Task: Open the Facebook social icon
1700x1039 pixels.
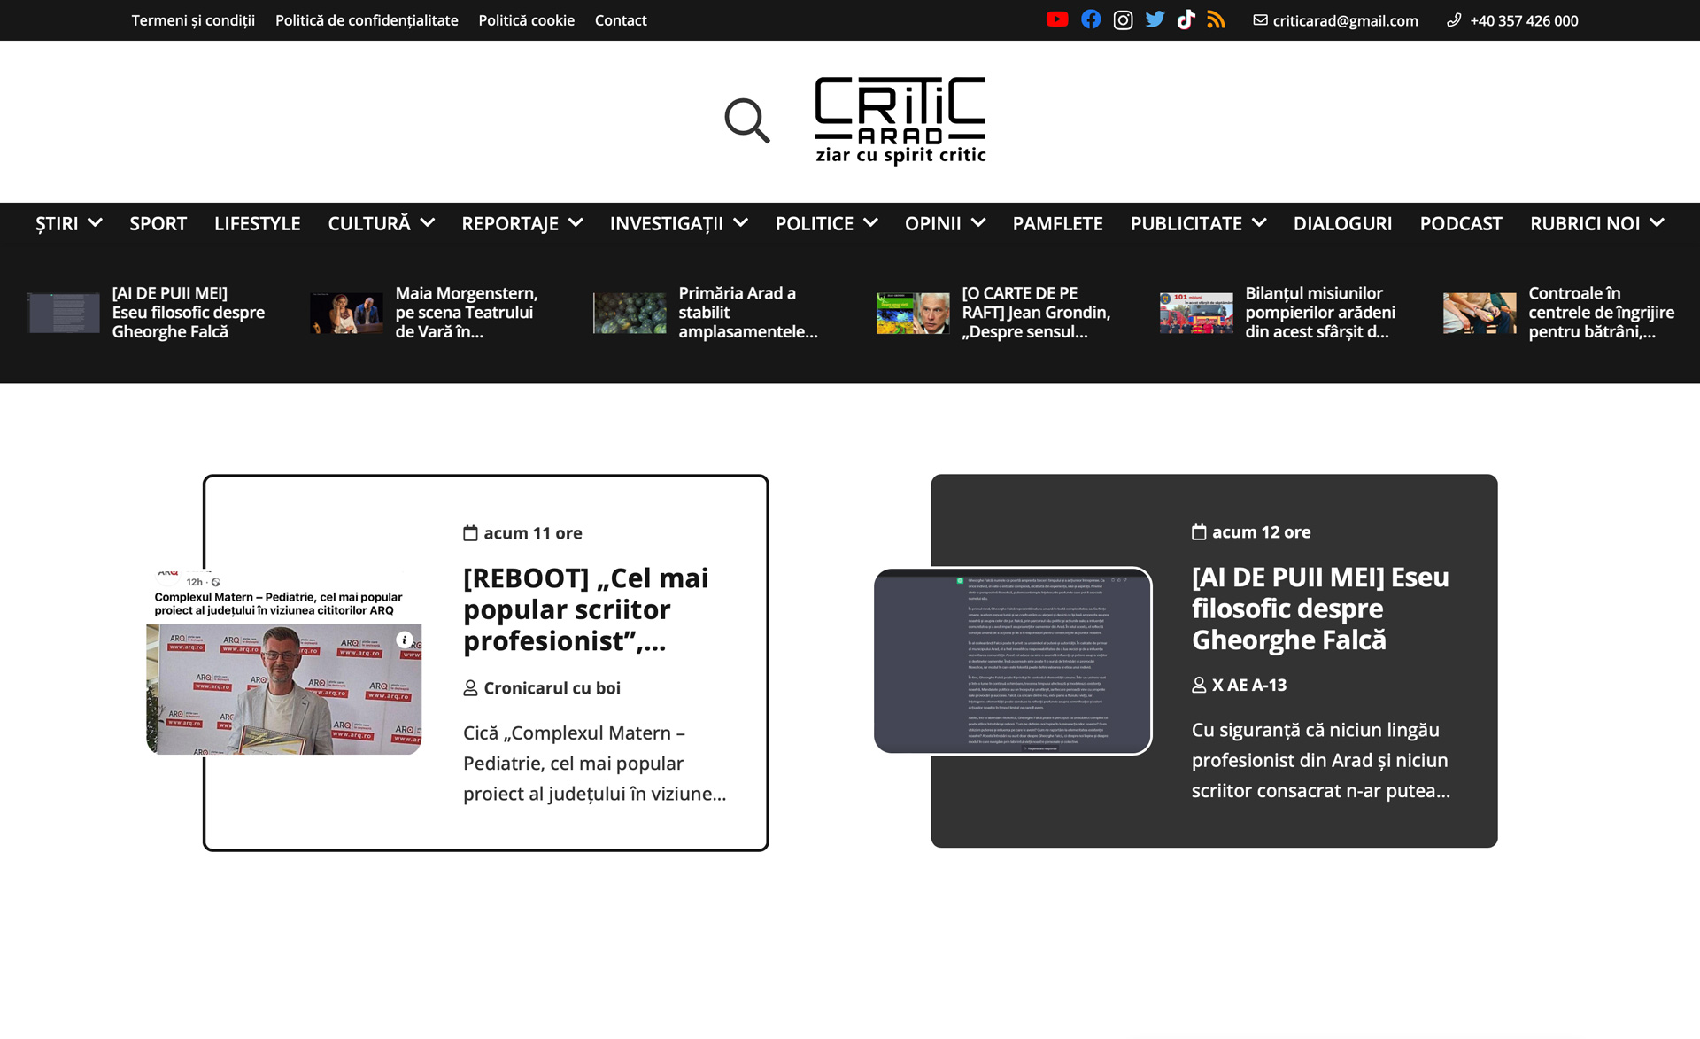Action: [1091, 19]
